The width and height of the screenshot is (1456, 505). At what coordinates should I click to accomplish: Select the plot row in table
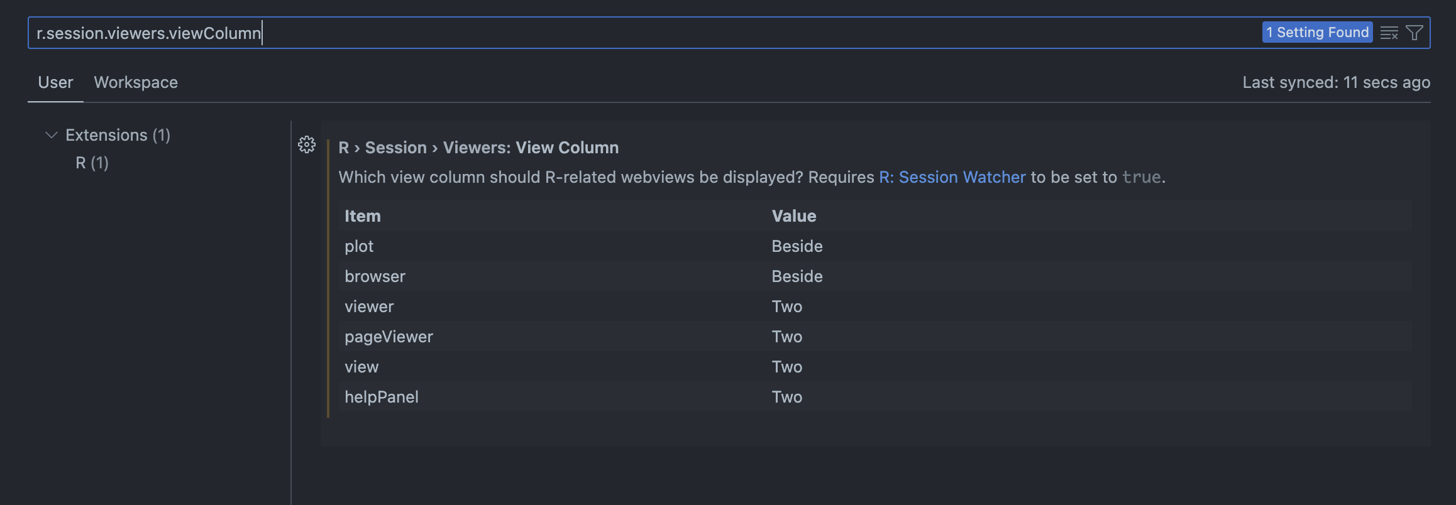tap(875, 246)
